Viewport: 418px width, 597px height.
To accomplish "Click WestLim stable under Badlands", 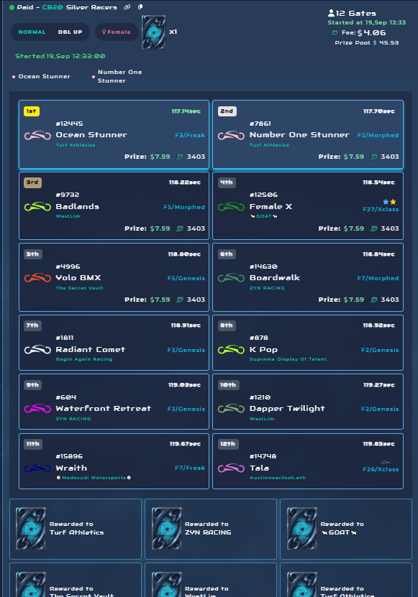I will coord(68,216).
